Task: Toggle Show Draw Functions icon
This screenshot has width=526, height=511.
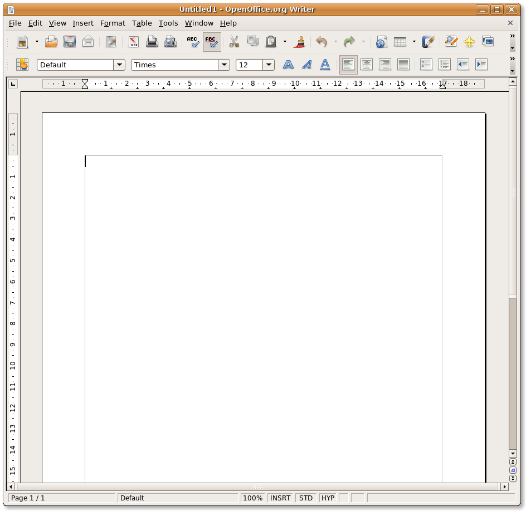Action: point(428,42)
